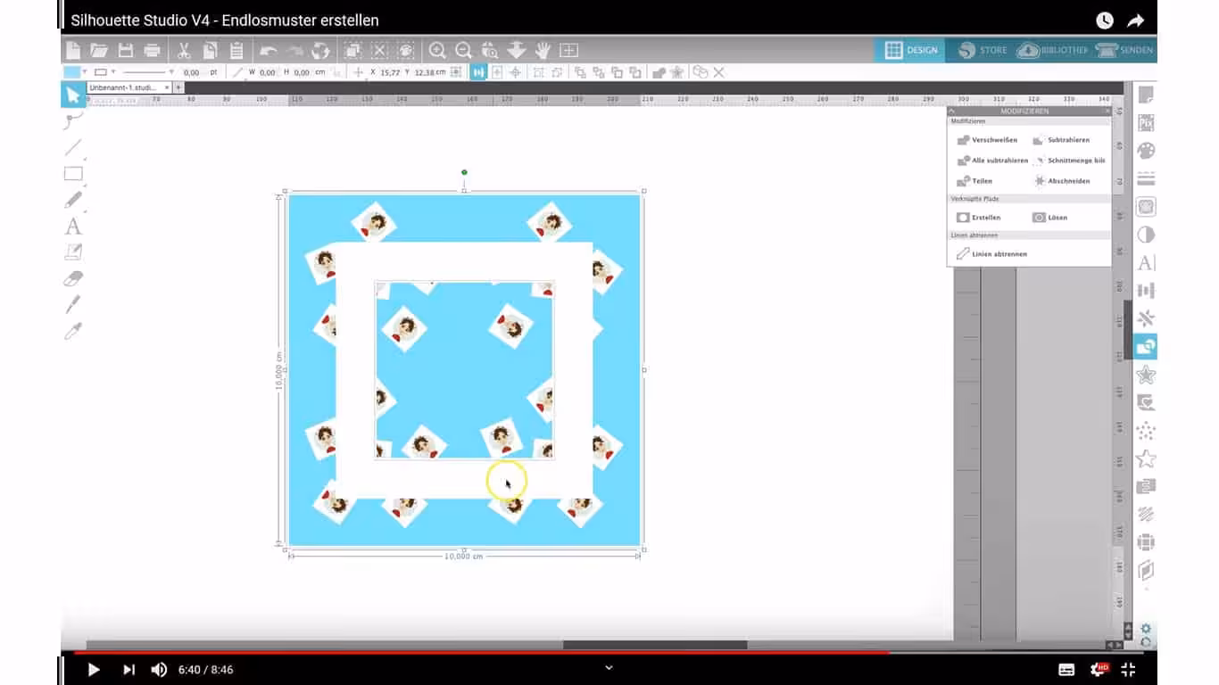Choose the Draw Rectangle tool
The height and width of the screenshot is (685, 1219).
[x=74, y=174]
